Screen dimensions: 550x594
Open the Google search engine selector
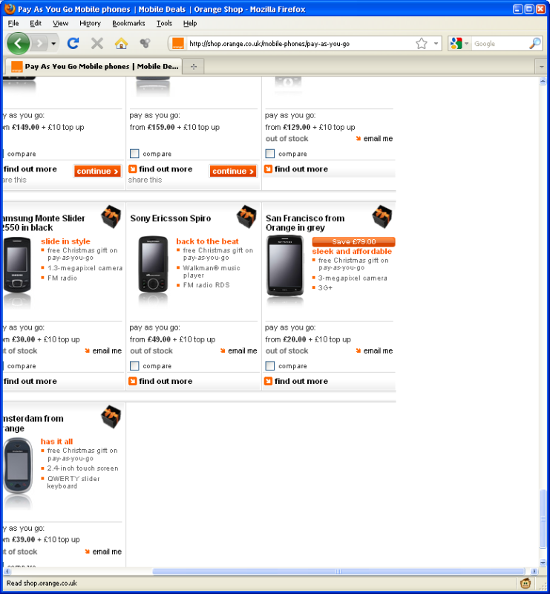[x=459, y=44]
